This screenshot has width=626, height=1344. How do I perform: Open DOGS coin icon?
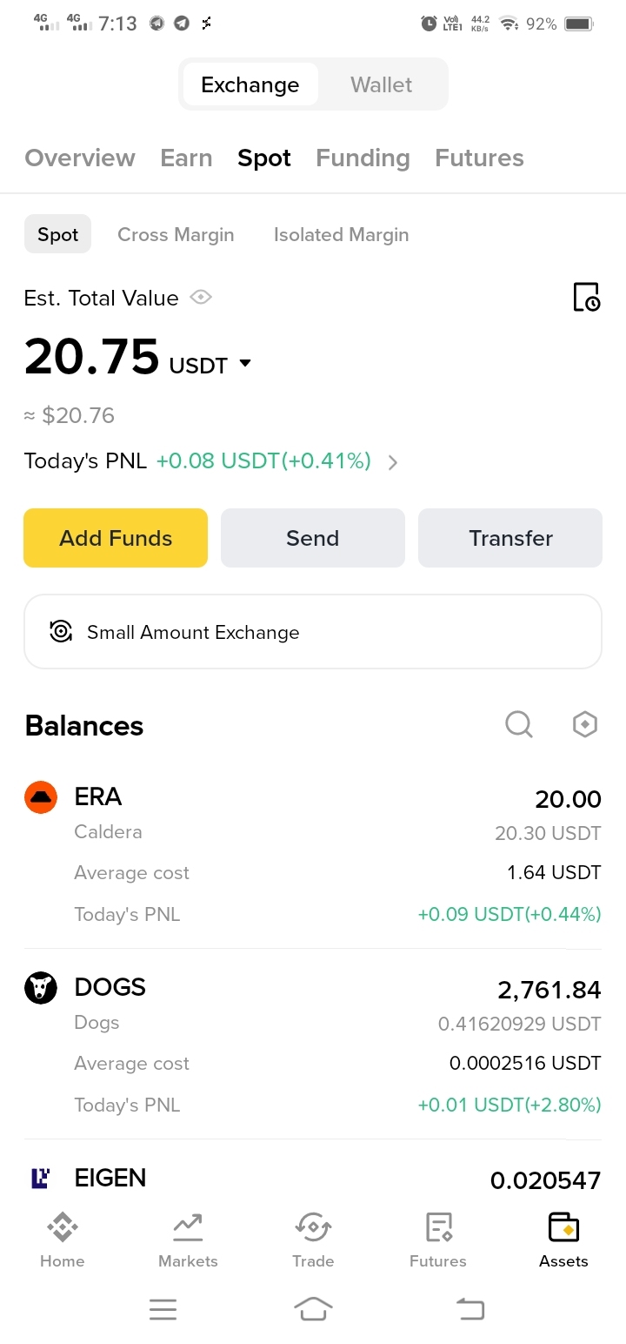41,988
